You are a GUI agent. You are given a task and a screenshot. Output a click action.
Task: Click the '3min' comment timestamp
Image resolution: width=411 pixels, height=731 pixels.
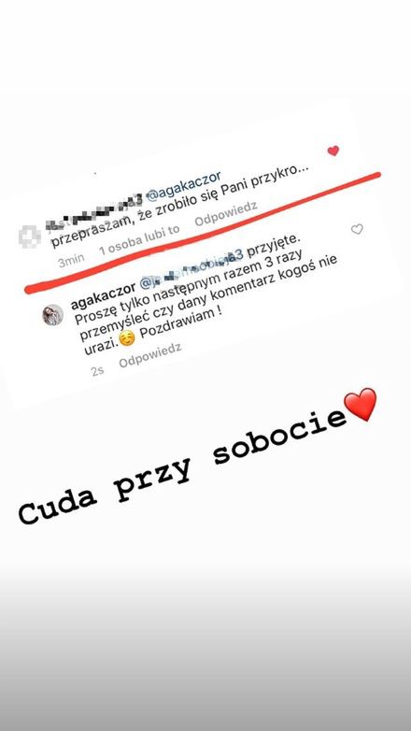coord(71,259)
